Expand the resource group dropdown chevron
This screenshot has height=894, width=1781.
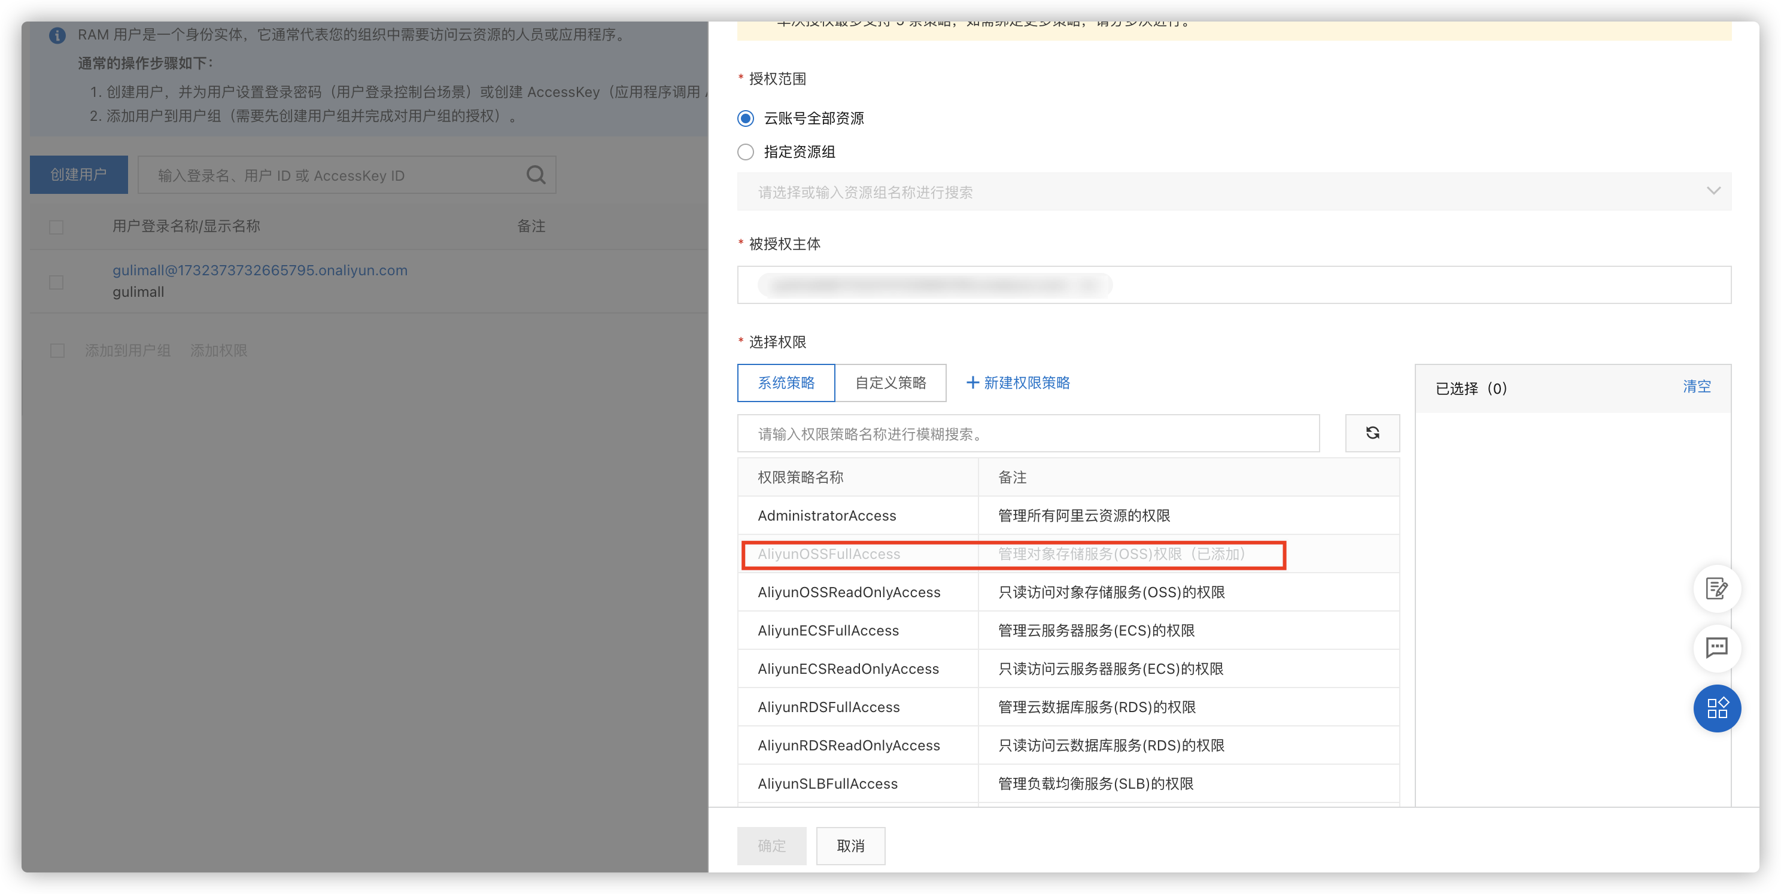(x=1713, y=191)
